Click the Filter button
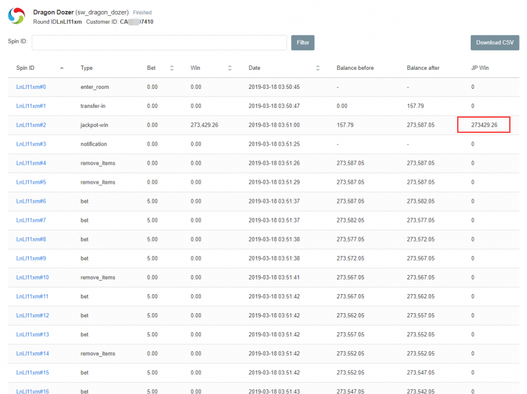The width and height of the screenshot is (527, 394). point(303,42)
